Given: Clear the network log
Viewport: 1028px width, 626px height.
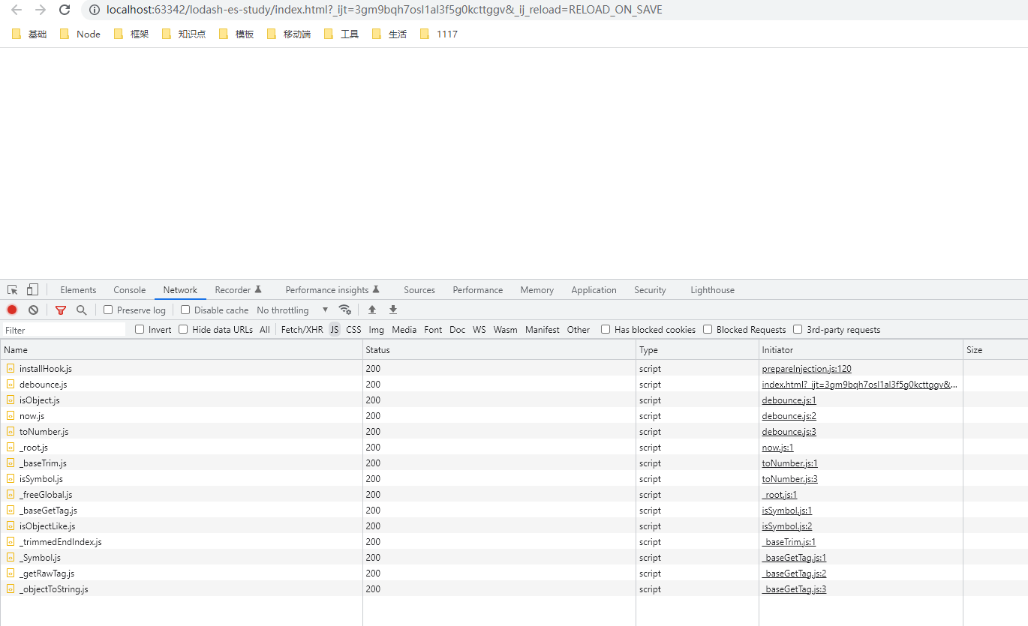Looking at the screenshot, I should 33,310.
